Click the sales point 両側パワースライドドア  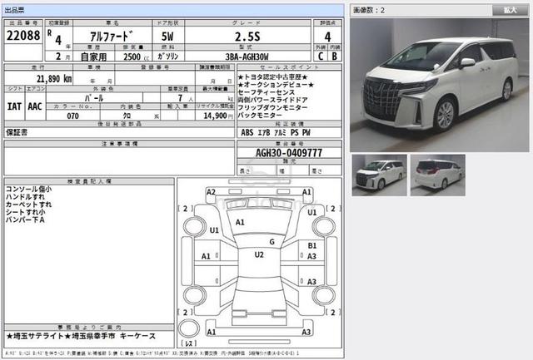click(x=272, y=100)
